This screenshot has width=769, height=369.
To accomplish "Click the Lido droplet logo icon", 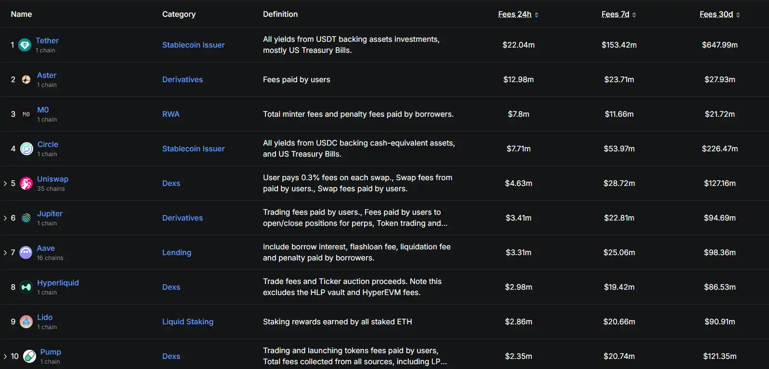I will pos(26,322).
